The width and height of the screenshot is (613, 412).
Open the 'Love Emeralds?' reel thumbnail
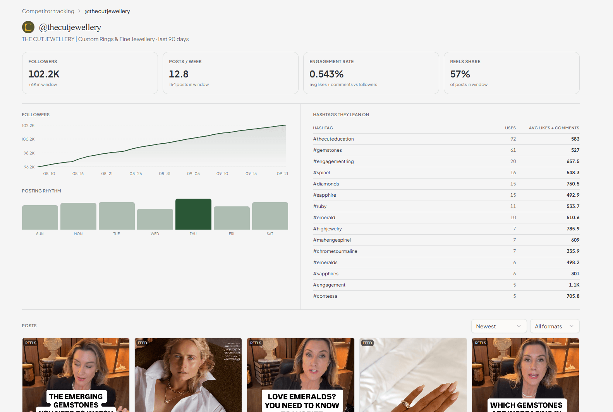(300, 375)
